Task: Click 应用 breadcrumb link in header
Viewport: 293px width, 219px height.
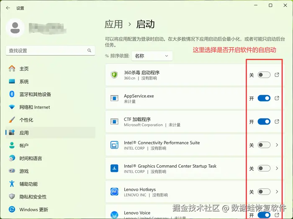Action: [x=113, y=24]
